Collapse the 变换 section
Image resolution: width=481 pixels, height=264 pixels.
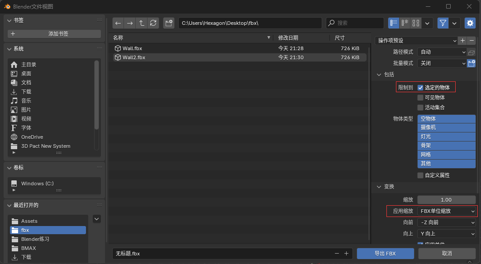click(379, 187)
